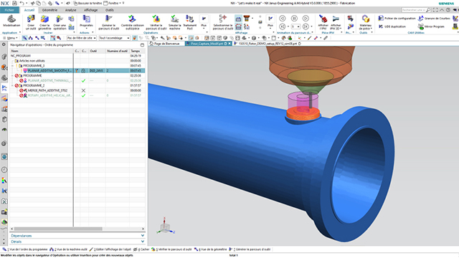Open the Analyse ribbon tab
The height and width of the screenshot is (258, 459).
pos(70,10)
